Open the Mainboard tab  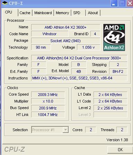[x=43, y=13]
